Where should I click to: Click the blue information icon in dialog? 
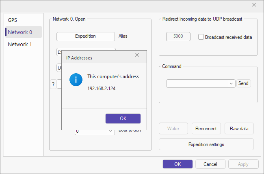76,79
